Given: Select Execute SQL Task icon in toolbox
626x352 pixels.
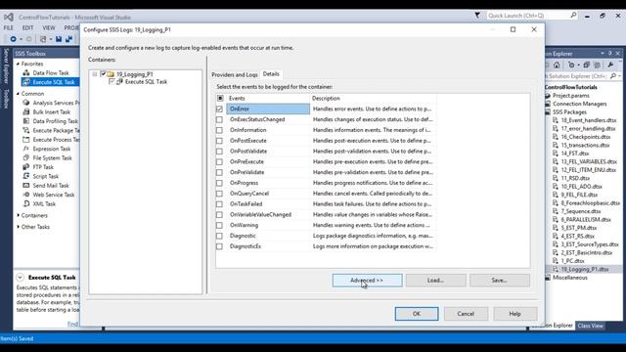Looking at the screenshot, I should pyautogui.click(x=26, y=82).
